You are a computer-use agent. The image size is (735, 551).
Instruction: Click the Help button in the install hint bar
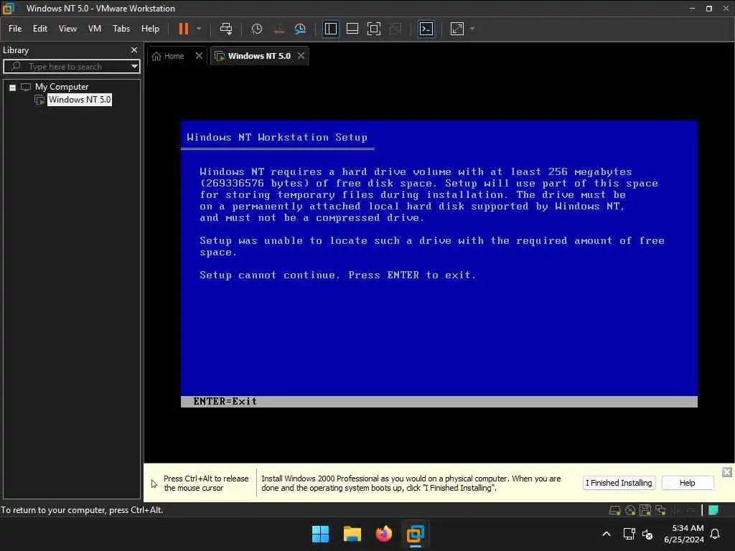click(687, 483)
